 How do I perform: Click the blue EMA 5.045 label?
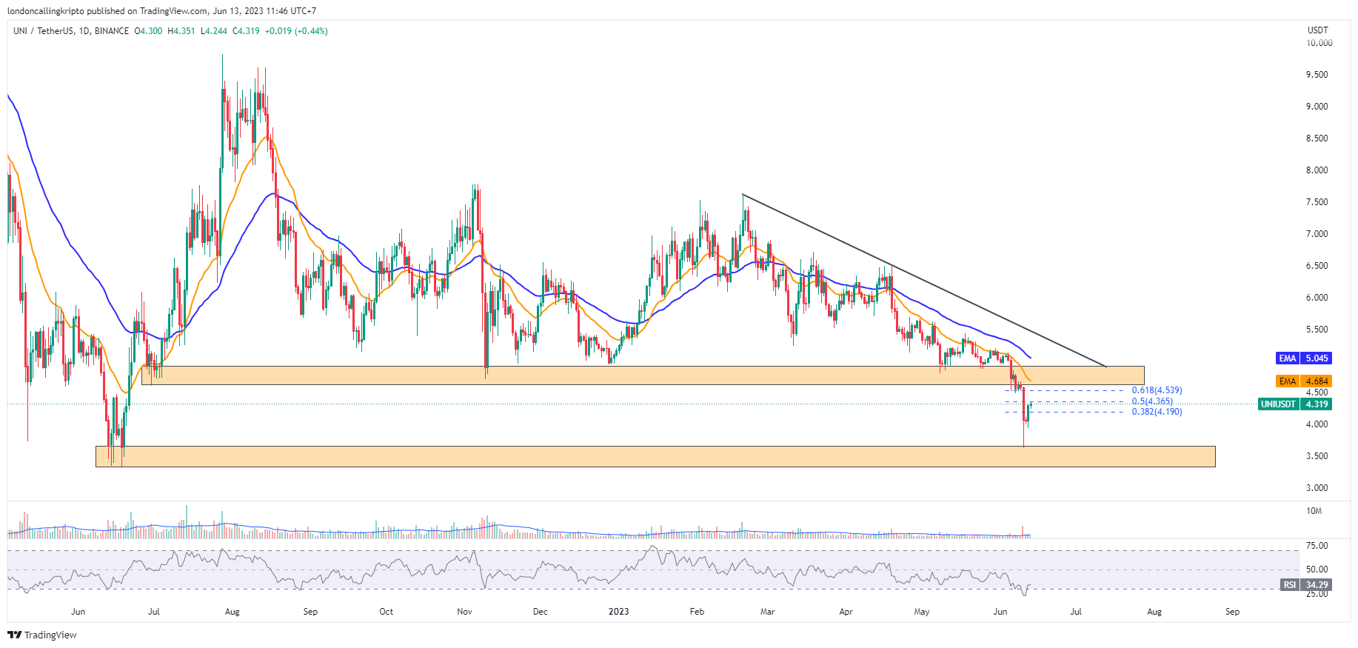click(1303, 358)
